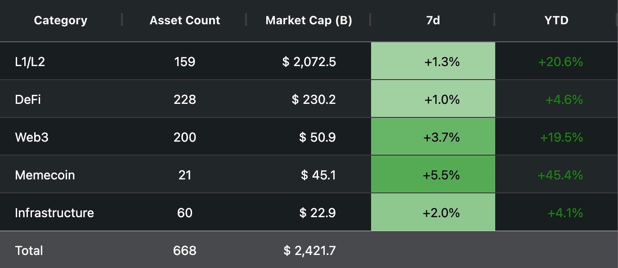Select the L1/L2 category row
The height and width of the screenshot is (268, 618).
pyautogui.click(x=309, y=61)
